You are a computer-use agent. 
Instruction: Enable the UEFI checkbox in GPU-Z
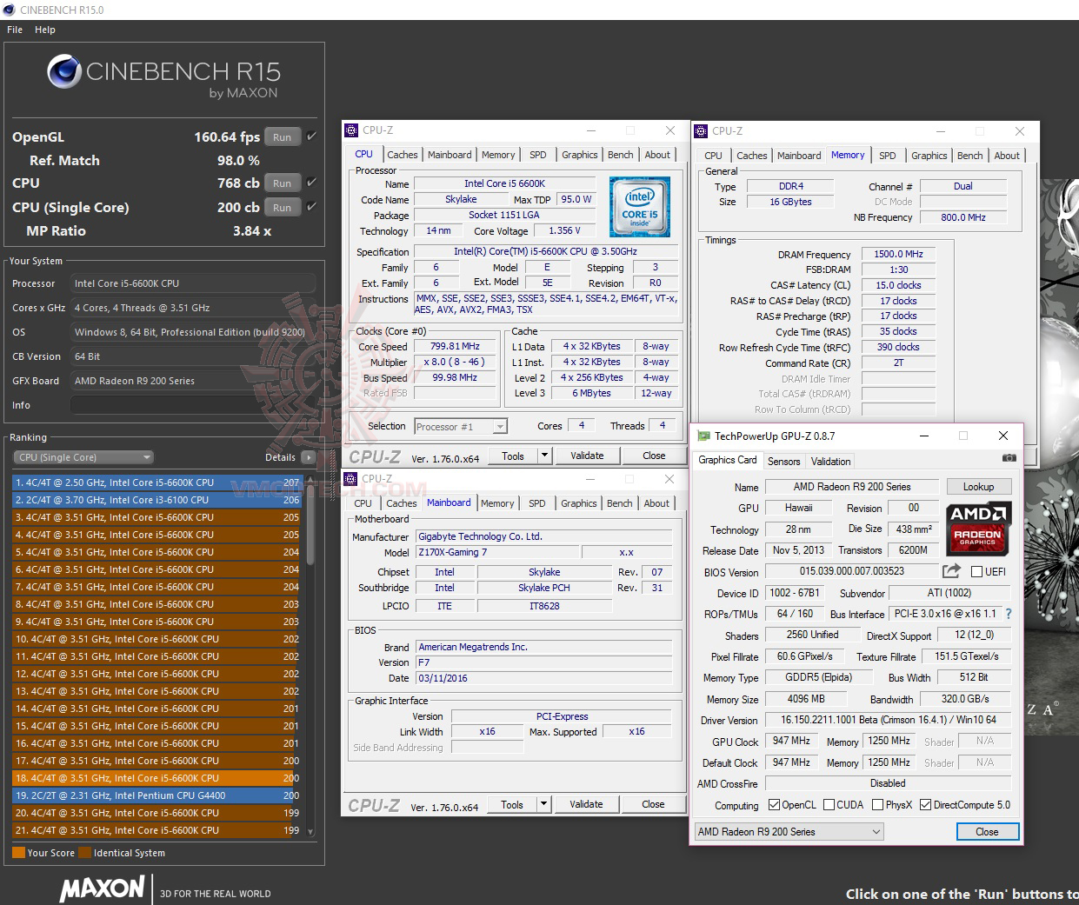976,572
